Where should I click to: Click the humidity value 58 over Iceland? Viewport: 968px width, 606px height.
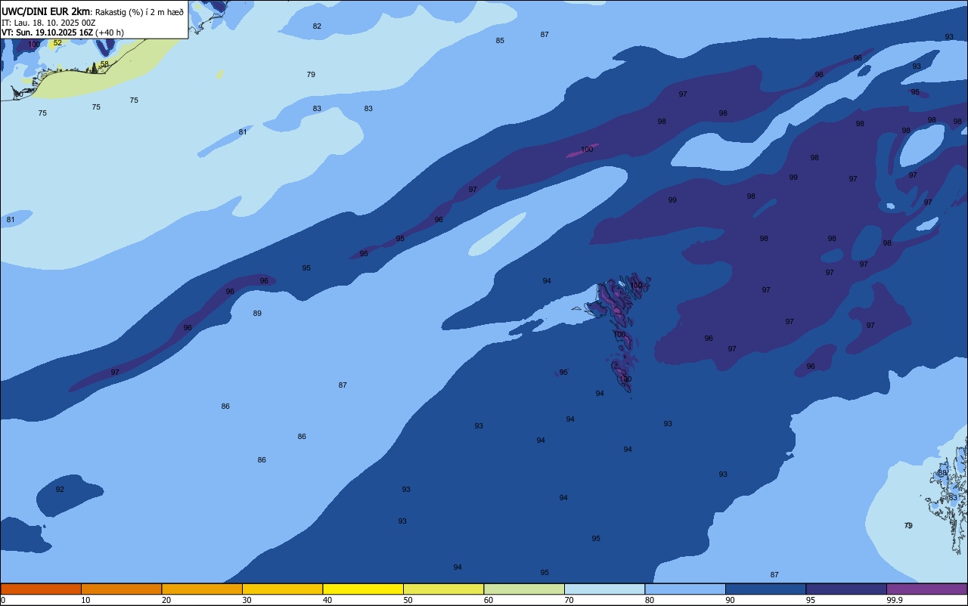click(x=104, y=64)
